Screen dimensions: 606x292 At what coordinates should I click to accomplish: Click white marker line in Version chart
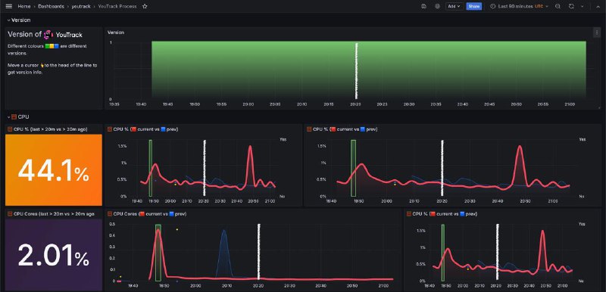pyautogui.click(x=356, y=70)
